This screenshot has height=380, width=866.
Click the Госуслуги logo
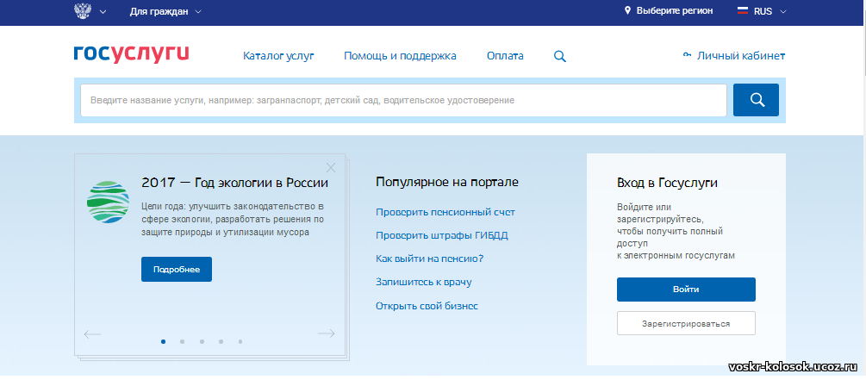pos(132,53)
